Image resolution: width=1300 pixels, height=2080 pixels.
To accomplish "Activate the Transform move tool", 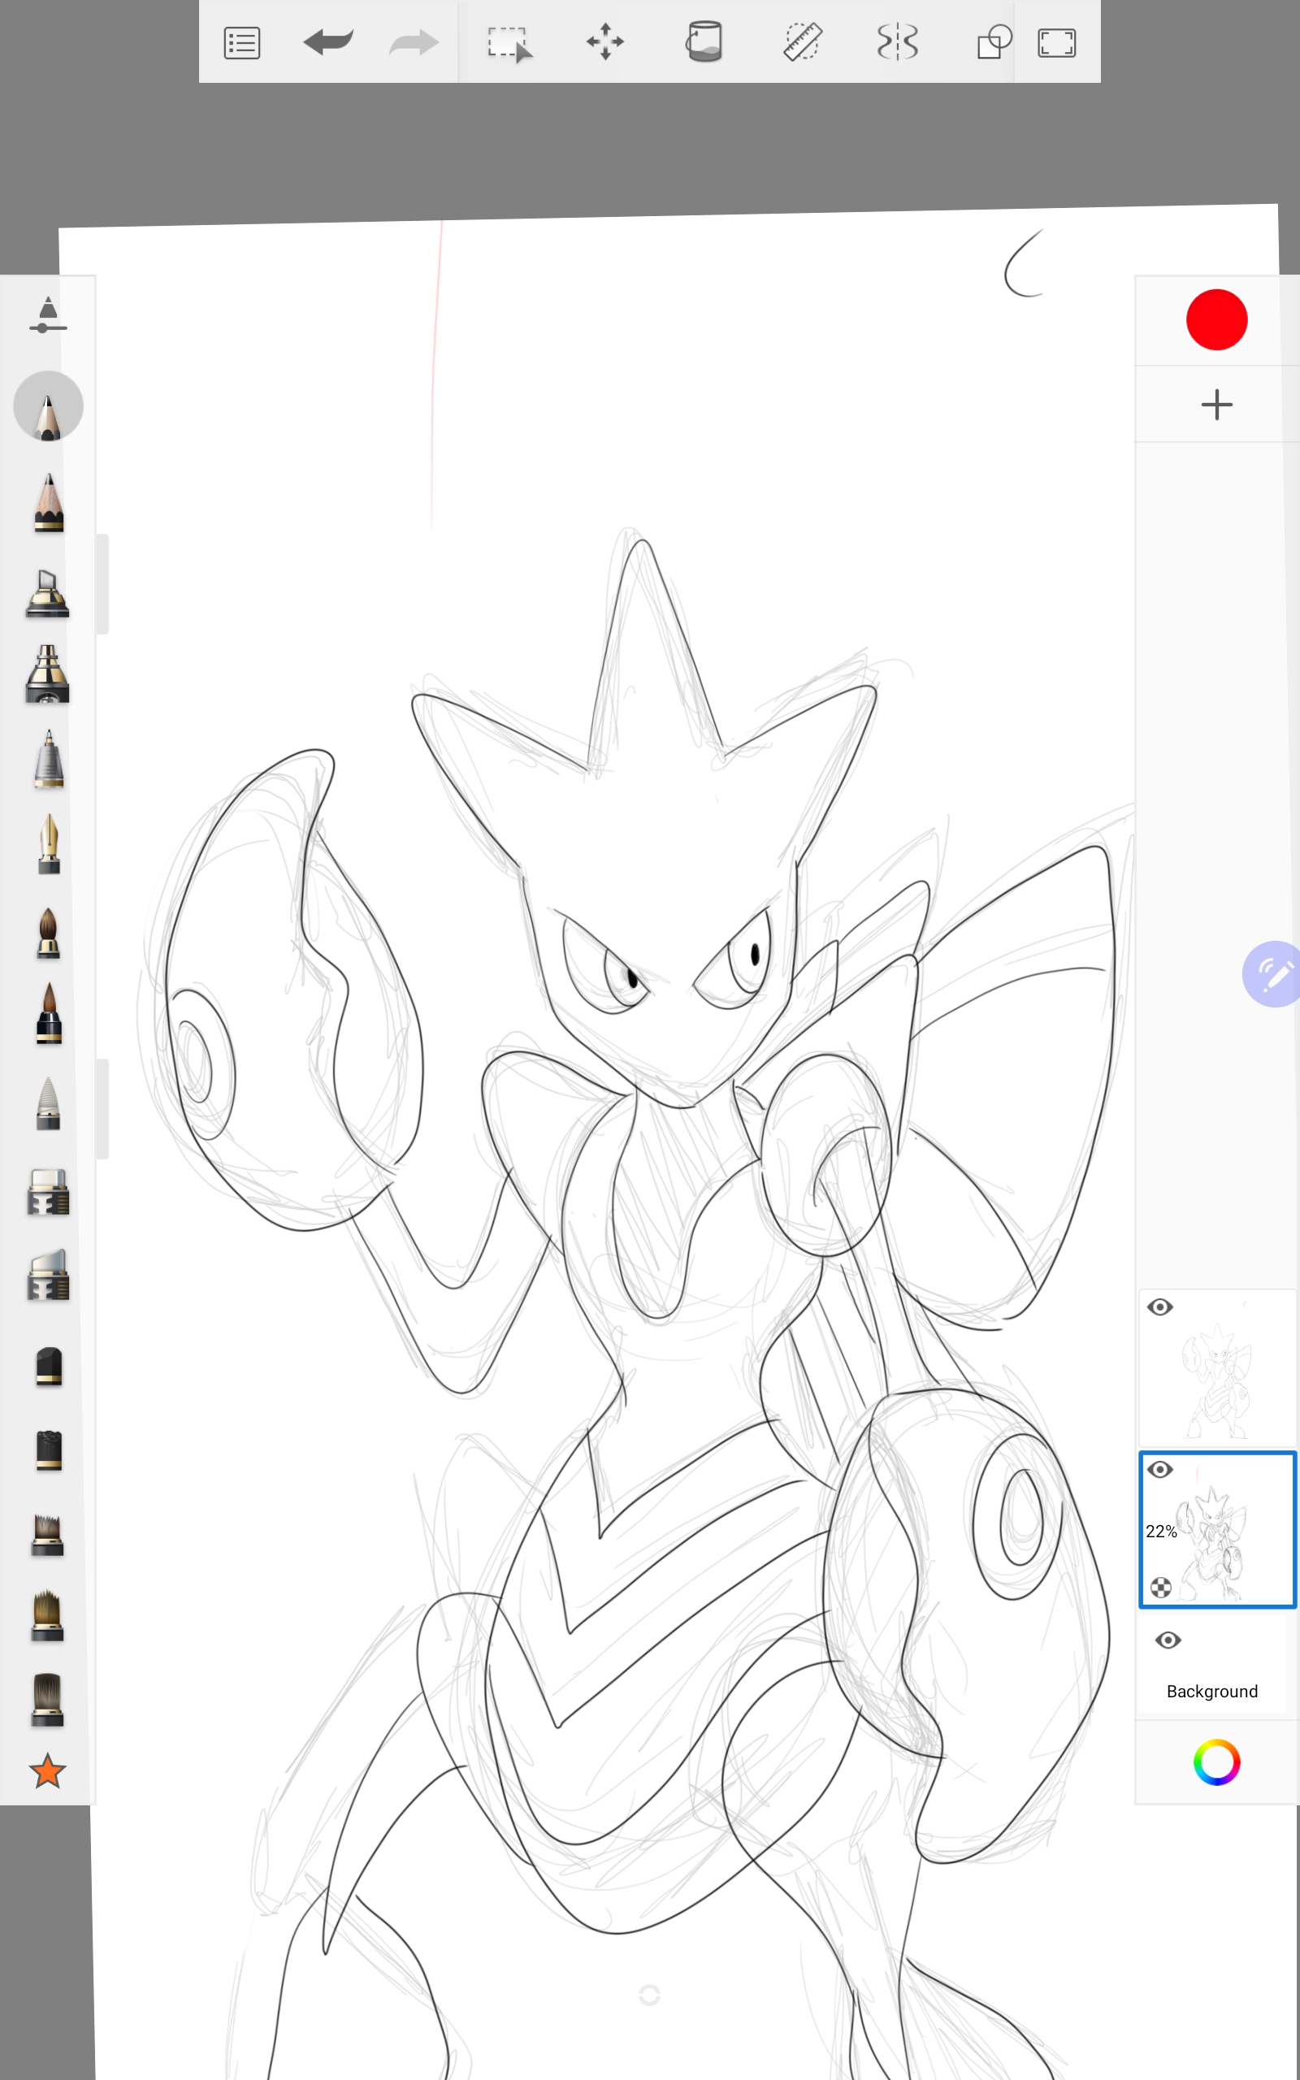I will click(605, 41).
